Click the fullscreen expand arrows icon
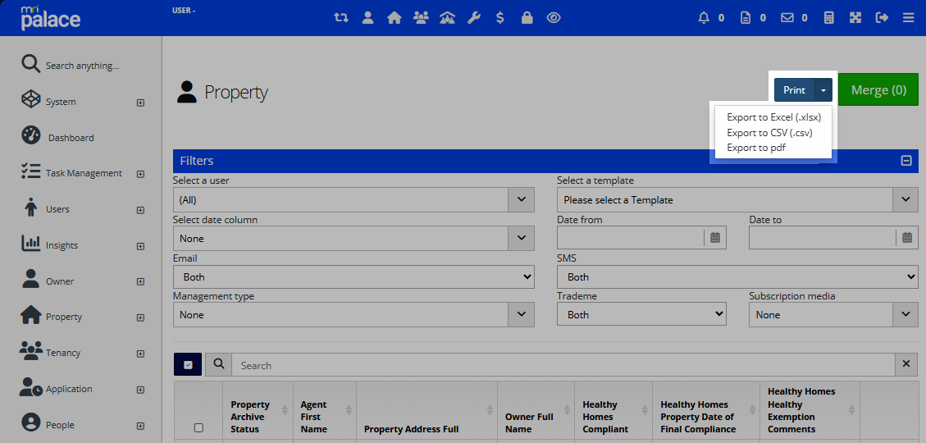 [855, 18]
